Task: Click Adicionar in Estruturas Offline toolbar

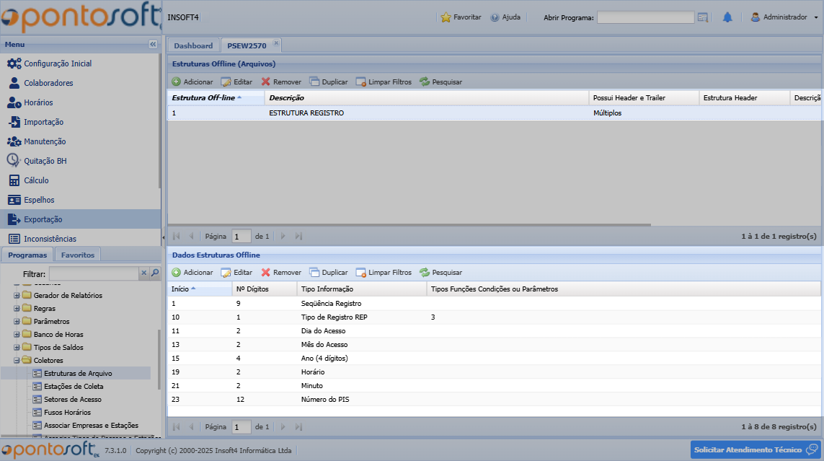Action: click(192, 82)
